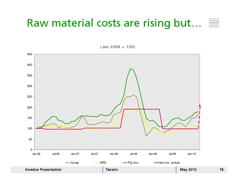This screenshot has height=184, width=238.
Task: Select the HRC legend entry
Action: pyautogui.click(x=101, y=163)
